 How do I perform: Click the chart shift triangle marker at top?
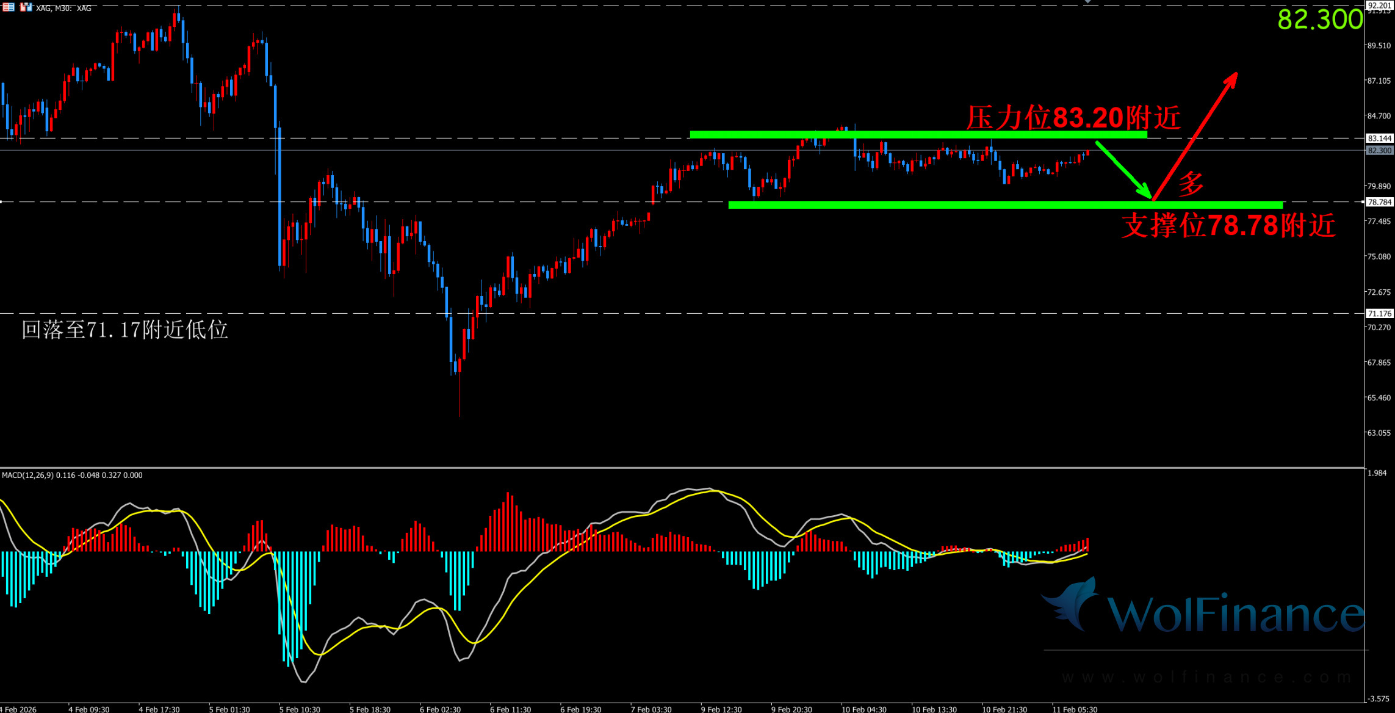[1087, 2]
